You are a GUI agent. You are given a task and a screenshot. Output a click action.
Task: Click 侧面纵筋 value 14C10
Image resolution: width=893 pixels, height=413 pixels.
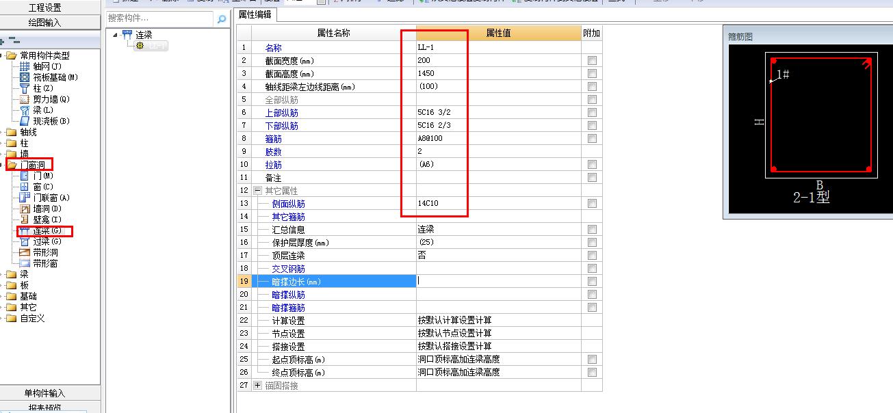point(428,204)
